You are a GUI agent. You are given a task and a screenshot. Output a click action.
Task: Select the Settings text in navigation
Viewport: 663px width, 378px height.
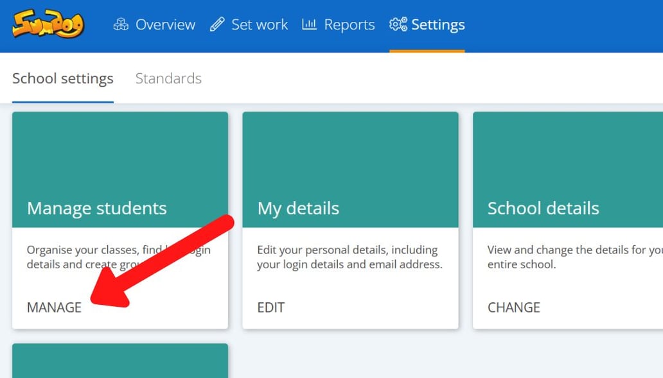pos(438,24)
